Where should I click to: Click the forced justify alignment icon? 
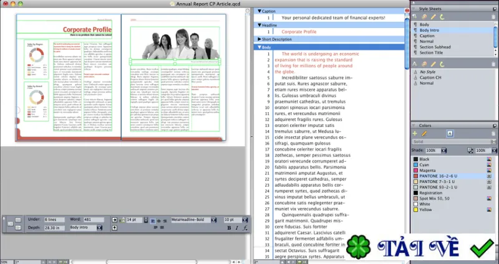pyautogui.click(x=162, y=227)
